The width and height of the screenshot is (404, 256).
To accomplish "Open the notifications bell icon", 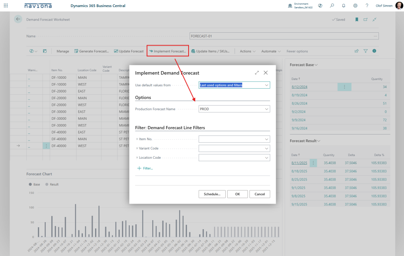I will pos(344,6).
